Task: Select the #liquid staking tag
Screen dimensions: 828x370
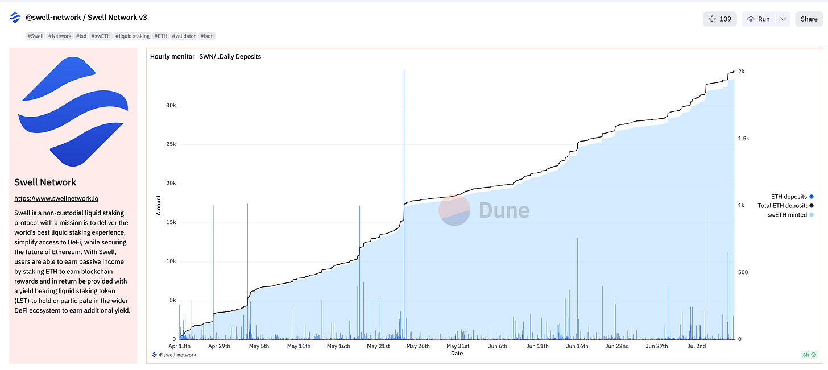Action: [133, 36]
